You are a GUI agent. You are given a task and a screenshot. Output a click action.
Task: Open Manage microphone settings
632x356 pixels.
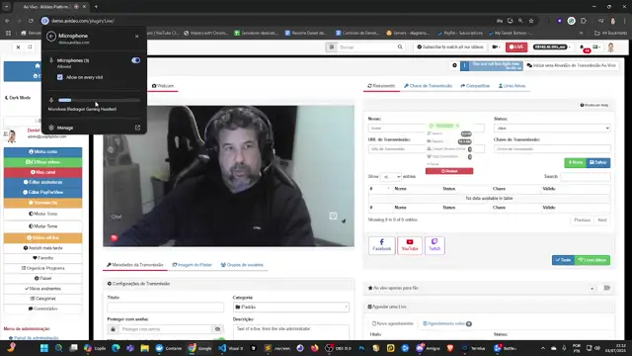click(65, 128)
